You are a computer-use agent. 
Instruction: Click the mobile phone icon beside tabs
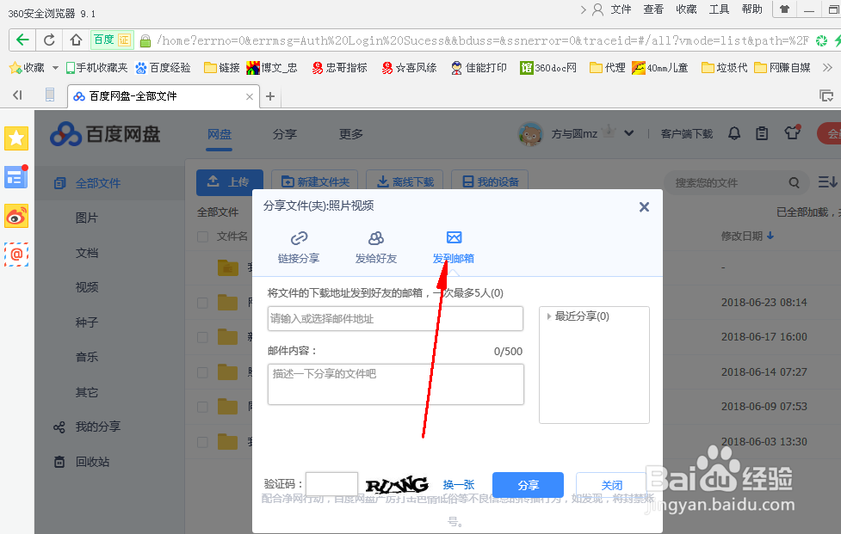[x=50, y=95]
